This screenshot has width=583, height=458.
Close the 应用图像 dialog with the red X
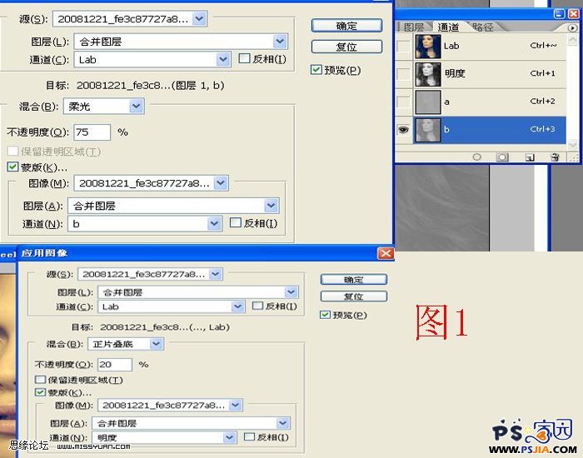[386, 253]
